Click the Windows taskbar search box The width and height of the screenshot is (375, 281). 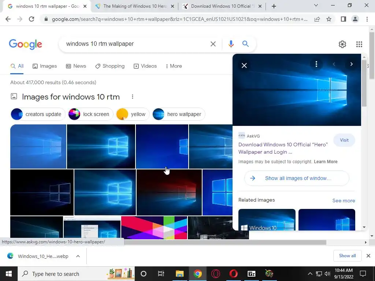[x=76, y=274]
